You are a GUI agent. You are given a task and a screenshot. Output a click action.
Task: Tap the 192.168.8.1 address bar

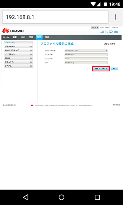coord(55,17)
